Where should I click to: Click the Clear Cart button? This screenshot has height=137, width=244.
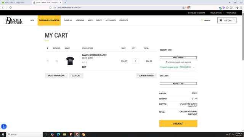coord(76,76)
